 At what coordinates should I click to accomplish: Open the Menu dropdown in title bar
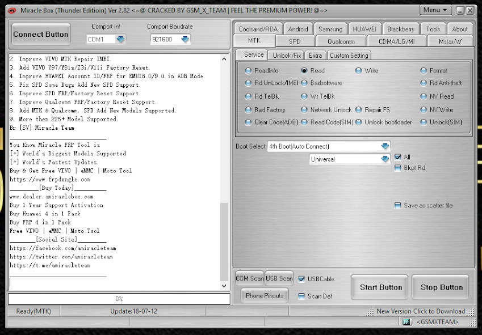435,10
